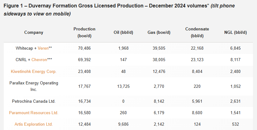Click condensate value 8,404
Viewport: 257px width, 130px height.
197,72
